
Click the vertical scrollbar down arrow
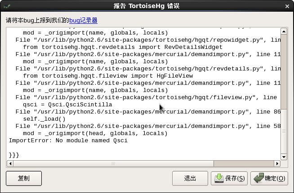pos(284,157)
